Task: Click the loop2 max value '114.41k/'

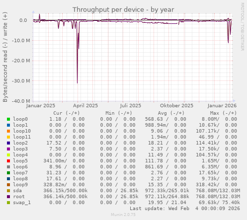Action: click(208, 143)
